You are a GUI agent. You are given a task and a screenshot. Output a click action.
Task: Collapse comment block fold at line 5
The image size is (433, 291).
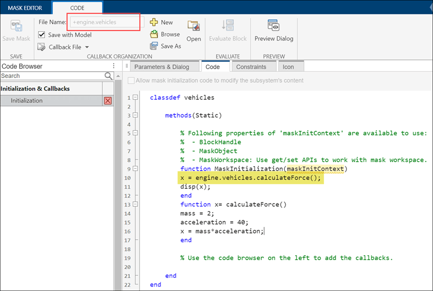135,133
